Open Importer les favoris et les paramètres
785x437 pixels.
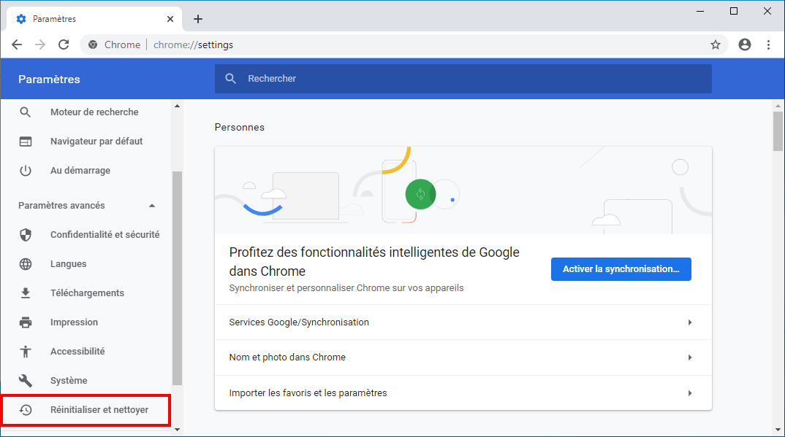click(463, 393)
